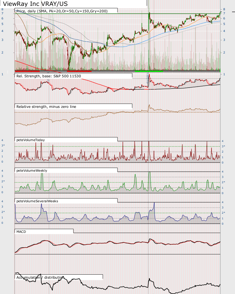Click the ViewRay Inc VRAY/US chart title
Screen dimensions: 235x294
click(x=36, y=4)
